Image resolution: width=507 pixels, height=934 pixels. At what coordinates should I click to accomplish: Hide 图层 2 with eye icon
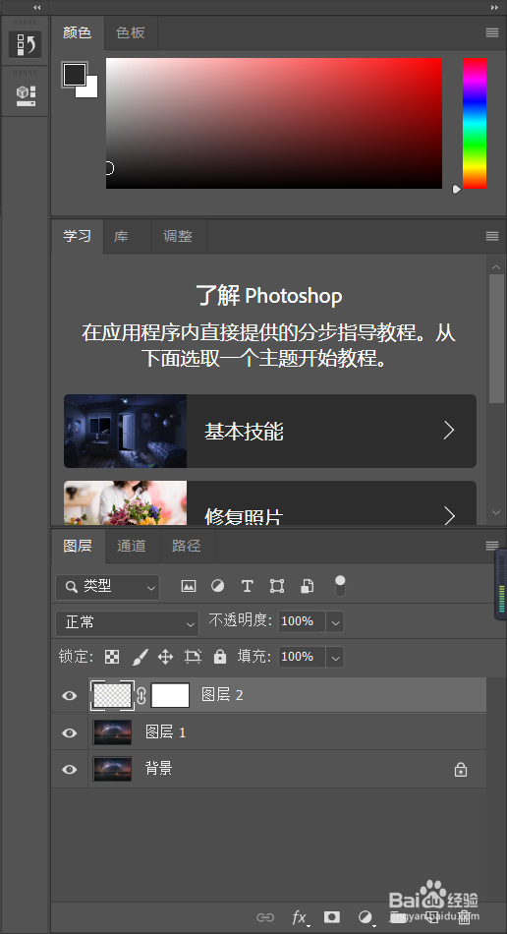coord(70,695)
